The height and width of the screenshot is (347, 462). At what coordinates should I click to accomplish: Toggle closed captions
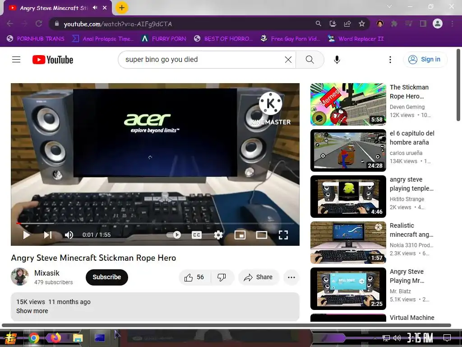[197, 235]
